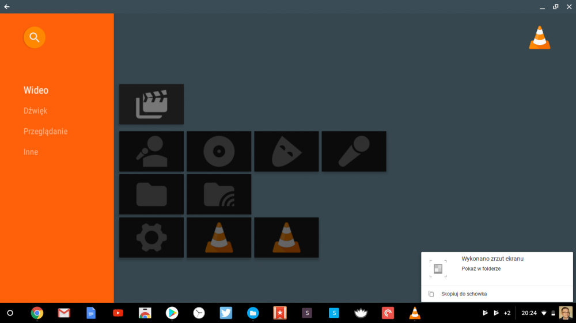Screen dimensions: 576x323
Task: Open Play Store from the shelf
Action: (x=172, y=313)
